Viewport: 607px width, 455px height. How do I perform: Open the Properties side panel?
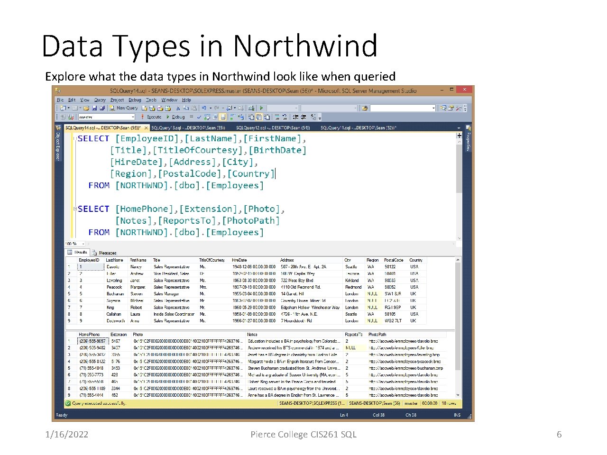click(468, 138)
